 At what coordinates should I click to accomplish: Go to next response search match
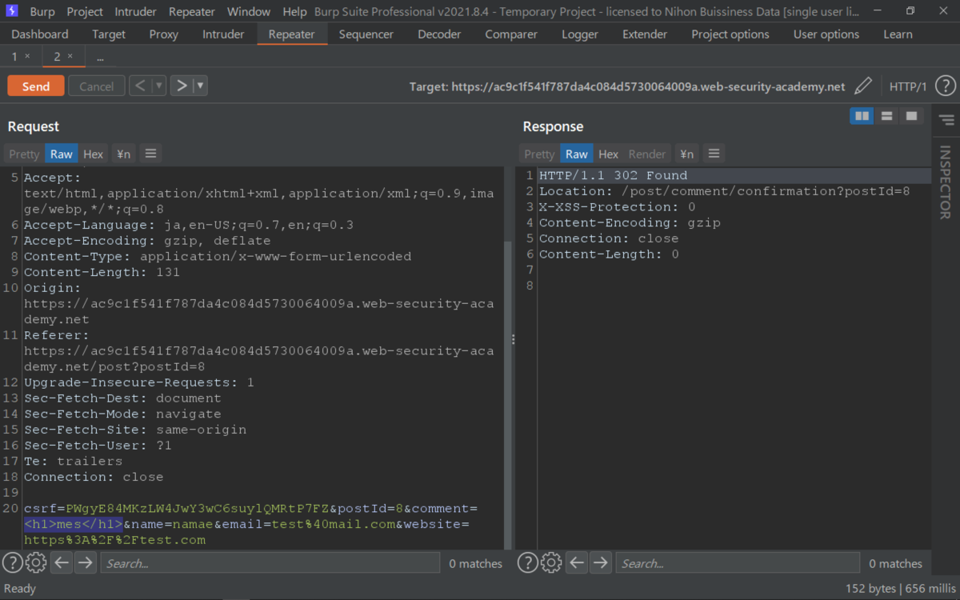tap(601, 563)
